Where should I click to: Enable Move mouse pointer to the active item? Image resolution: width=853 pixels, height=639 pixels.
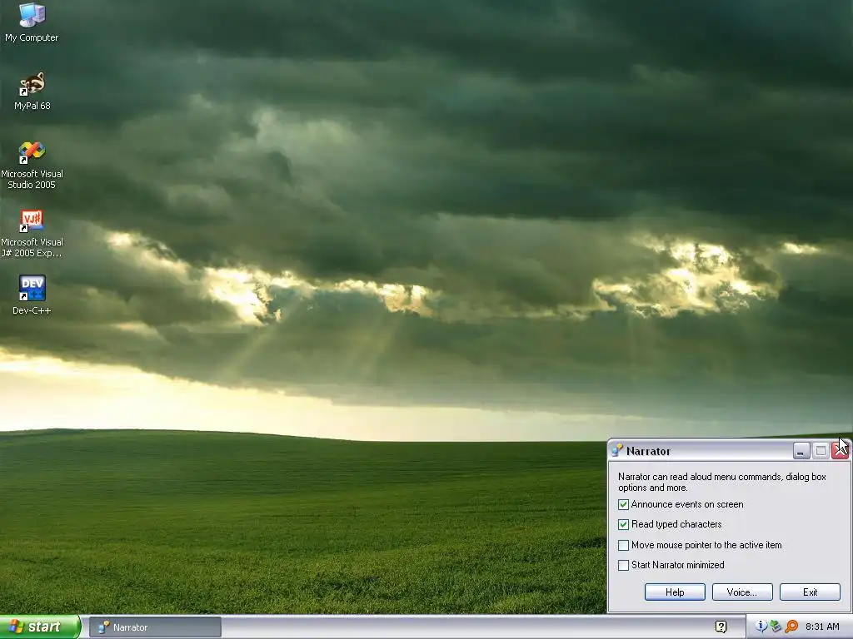623,545
